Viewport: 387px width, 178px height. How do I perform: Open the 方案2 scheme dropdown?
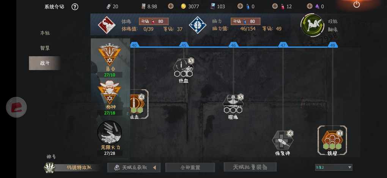click(334, 167)
